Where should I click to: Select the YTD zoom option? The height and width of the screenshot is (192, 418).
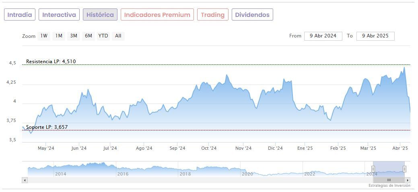(103, 36)
